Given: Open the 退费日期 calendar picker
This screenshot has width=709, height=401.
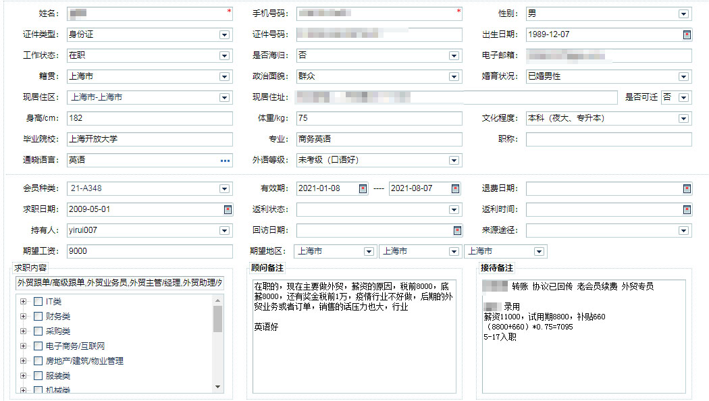Looking at the screenshot, I should (687, 189).
